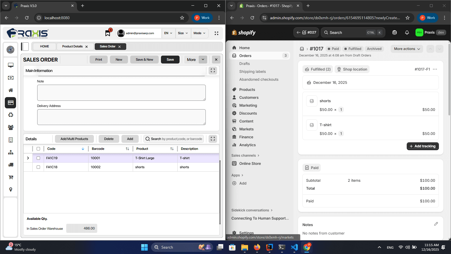The height and width of the screenshot is (254, 451).
Task: Open the EN language dropdown
Action: 168,33
